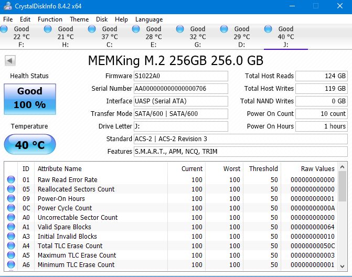Click the CrystalDiskInfo app icon in title bar
Image resolution: width=352 pixels, height=277 pixels.
(7, 6)
